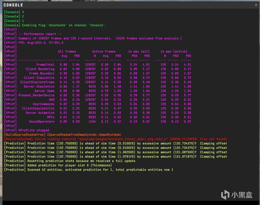This screenshot has width=260, height=205.
Task: Select the Server Animation row label
Action: (40, 113)
